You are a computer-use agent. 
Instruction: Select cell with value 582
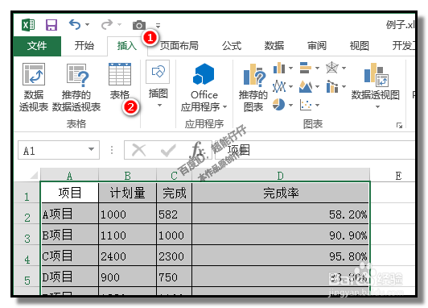(x=174, y=214)
